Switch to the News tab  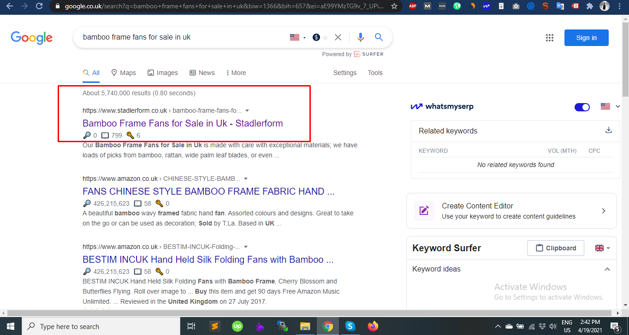click(202, 73)
